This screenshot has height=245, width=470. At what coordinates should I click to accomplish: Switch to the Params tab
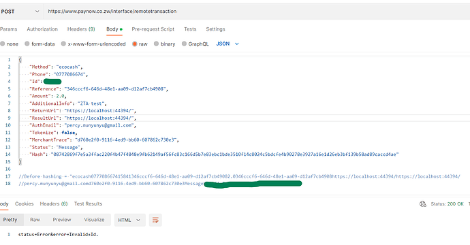(x=9, y=29)
